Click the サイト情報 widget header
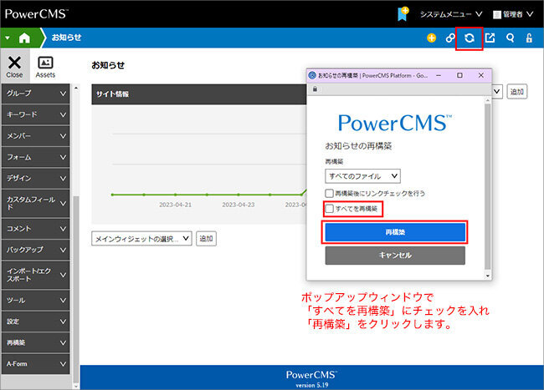The height and width of the screenshot is (390, 544). 199,94
